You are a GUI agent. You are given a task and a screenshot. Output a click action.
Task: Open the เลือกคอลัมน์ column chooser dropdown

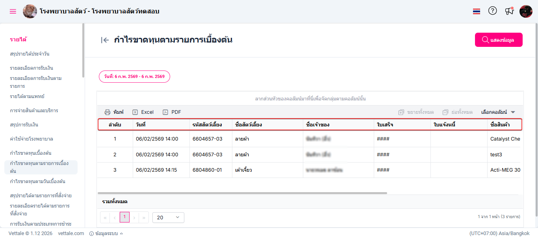click(x=498, y=112)
